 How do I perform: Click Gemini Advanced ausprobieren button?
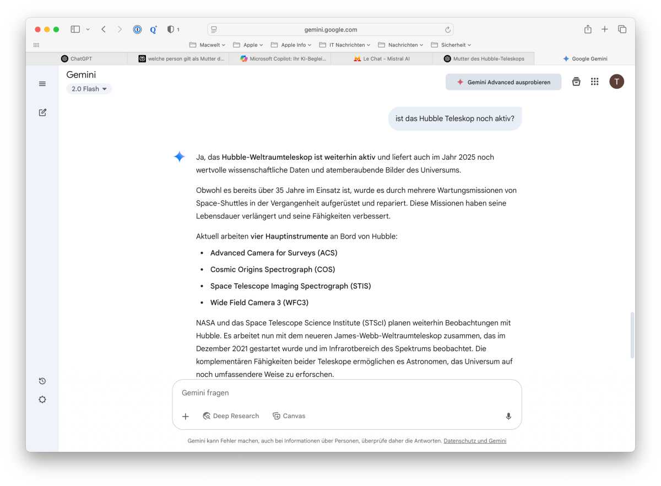tap(503, 82)
